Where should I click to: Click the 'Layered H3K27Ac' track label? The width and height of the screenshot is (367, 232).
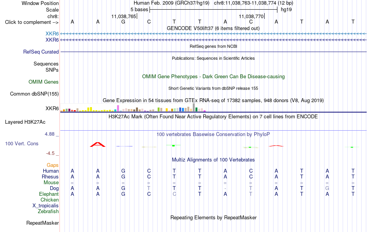tap(25, 122)
